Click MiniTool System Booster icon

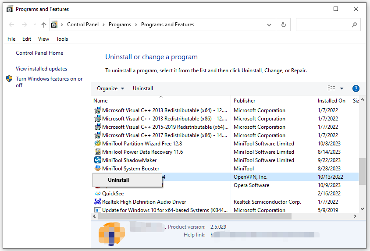click(x=98, y=168)
